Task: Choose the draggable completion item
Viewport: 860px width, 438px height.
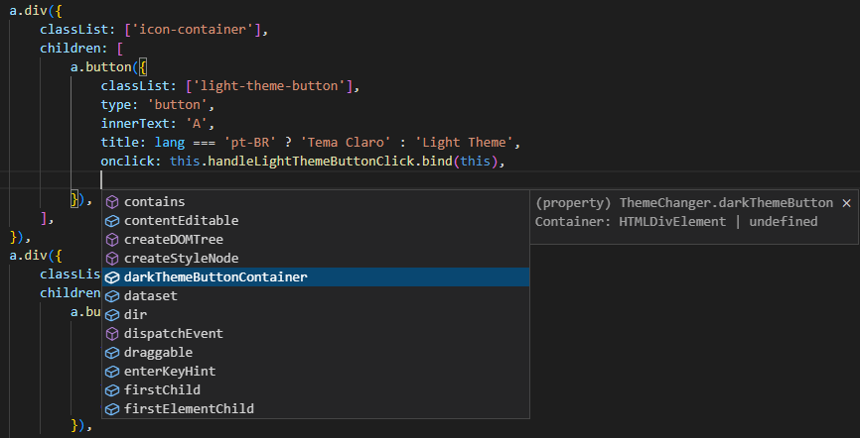Action: [x=316, y=352]
